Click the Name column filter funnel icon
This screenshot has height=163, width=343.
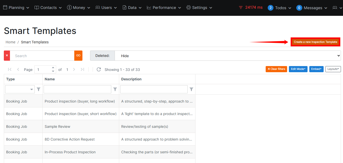115,89
